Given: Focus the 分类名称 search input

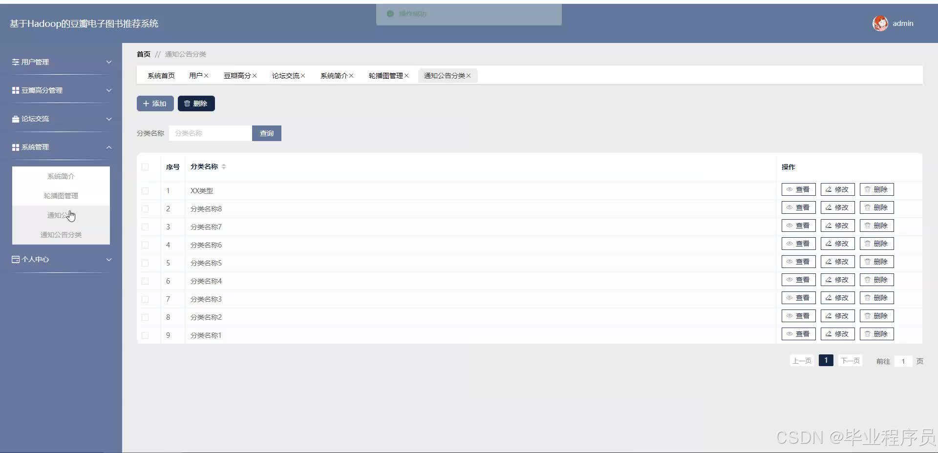Looking at the screenshot, I should point(210,133).
